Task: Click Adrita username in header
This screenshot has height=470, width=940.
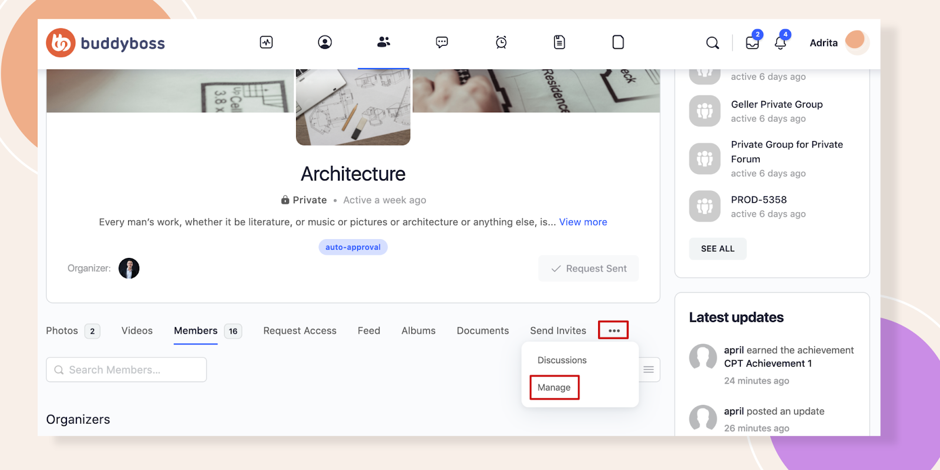Action: point(824,43)
